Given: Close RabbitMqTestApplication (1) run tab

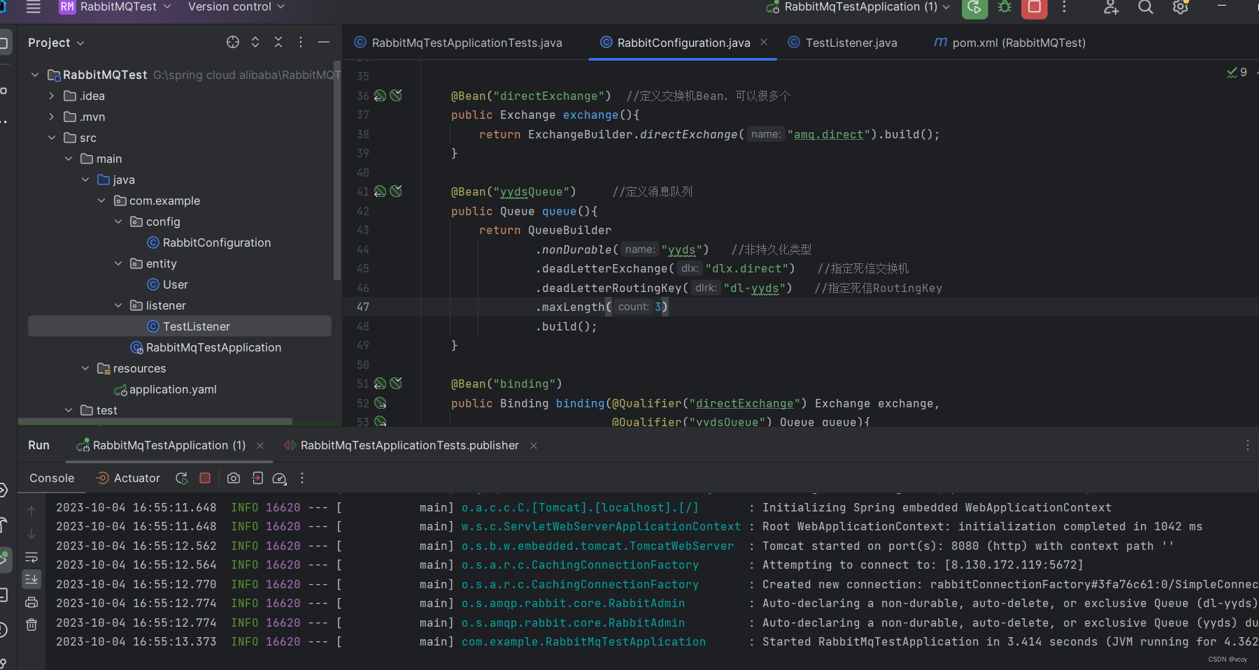Looking at the screenshot, I should click(260, 445).
